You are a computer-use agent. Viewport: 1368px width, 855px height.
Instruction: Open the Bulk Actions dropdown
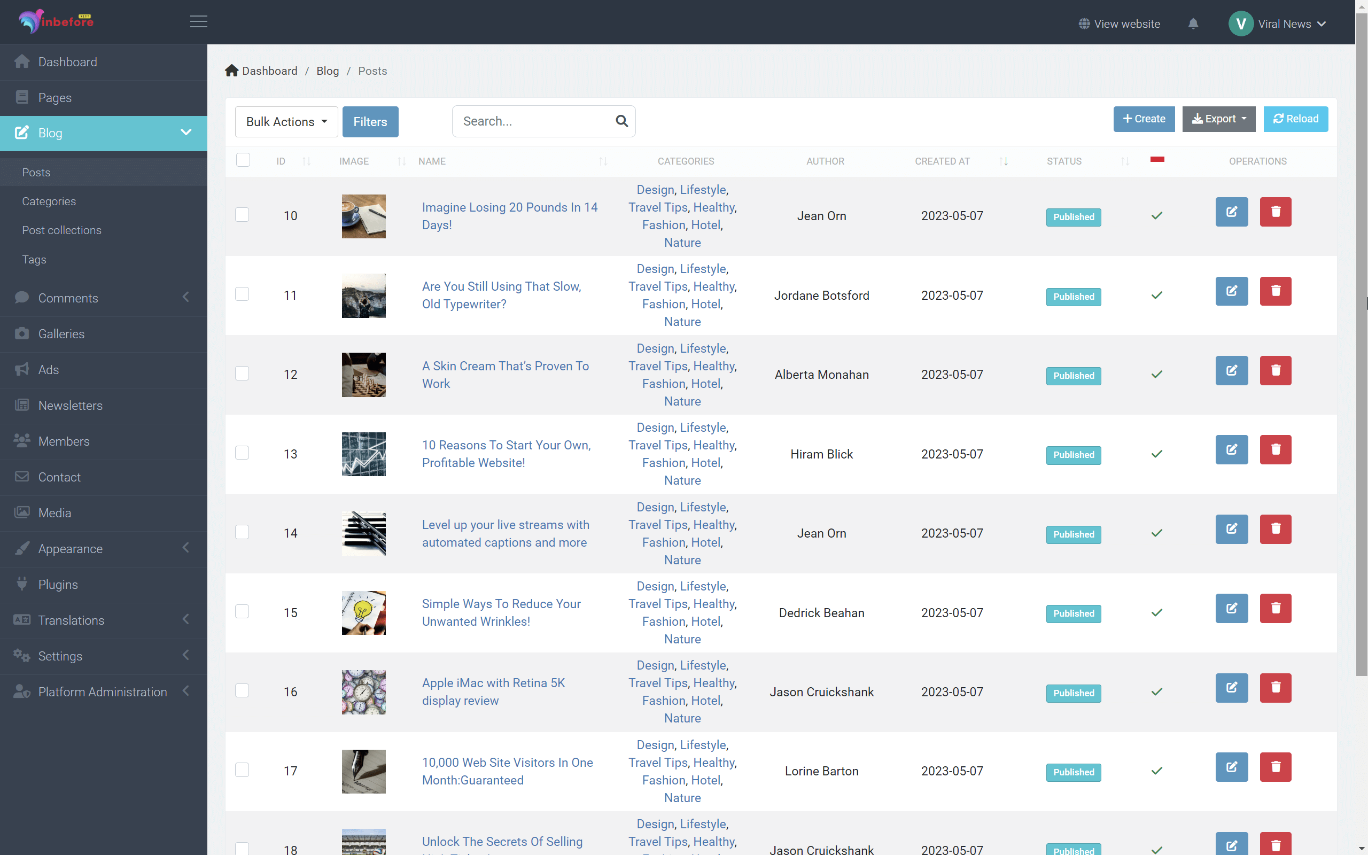pyautogui.click(x=286, y=121)
